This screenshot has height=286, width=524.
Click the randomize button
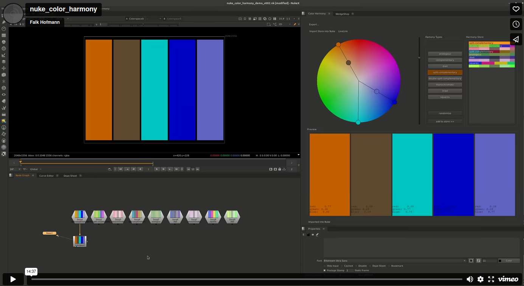pyautogui.click(x=445, y=113)
